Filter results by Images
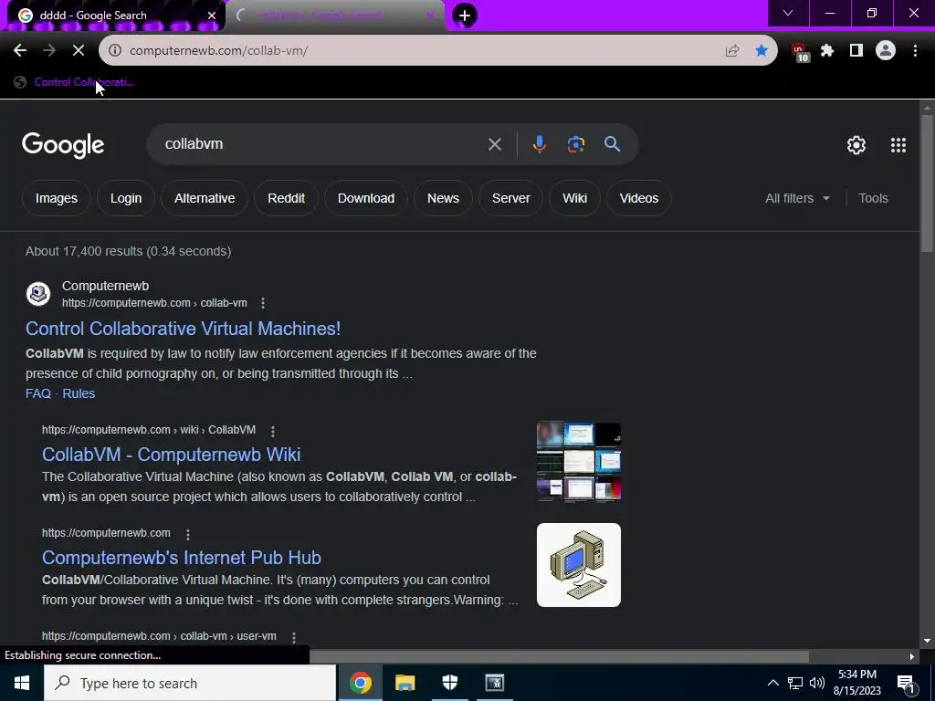The image size is (935, 701). click(56, 198)
